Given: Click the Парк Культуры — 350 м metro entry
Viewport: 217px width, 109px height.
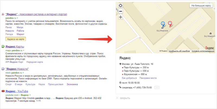Looking at the screenshot, I should [x=136, y=67].
